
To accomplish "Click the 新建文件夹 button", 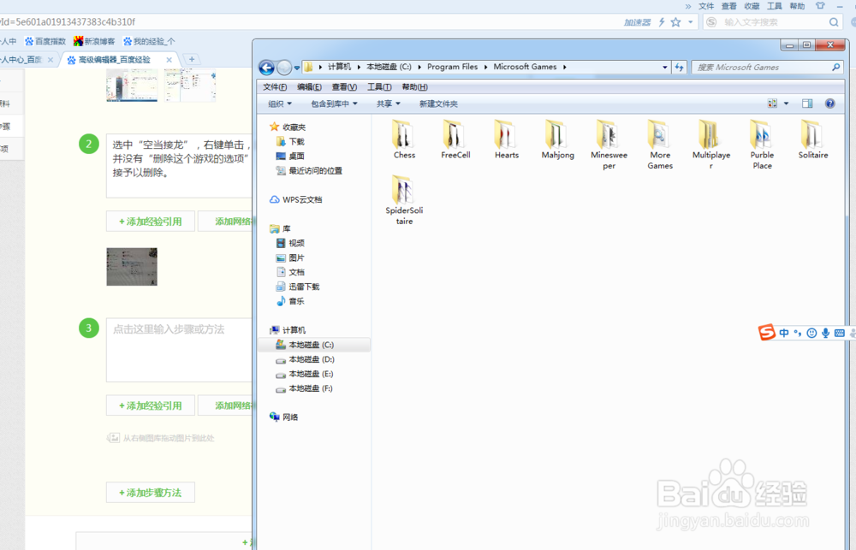I will point(438,103).
